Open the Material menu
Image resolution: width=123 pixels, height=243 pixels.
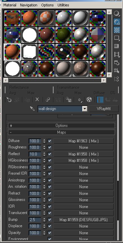tap(10, 5)
